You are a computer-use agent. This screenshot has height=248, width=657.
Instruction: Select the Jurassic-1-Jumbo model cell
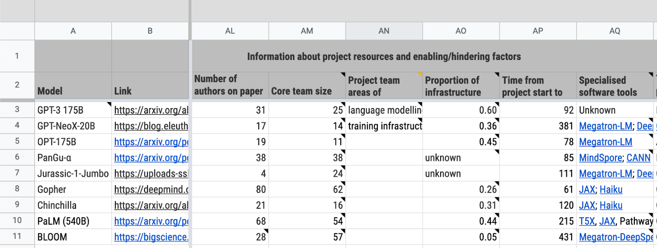[73, 174]
